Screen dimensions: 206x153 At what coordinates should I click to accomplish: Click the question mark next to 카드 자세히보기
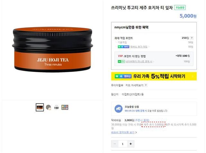pyautogui.click(x=146, y=85)
